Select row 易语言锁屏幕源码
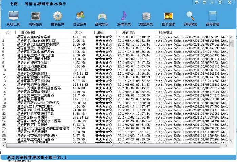The image size is (237, 162). point(115,99)
